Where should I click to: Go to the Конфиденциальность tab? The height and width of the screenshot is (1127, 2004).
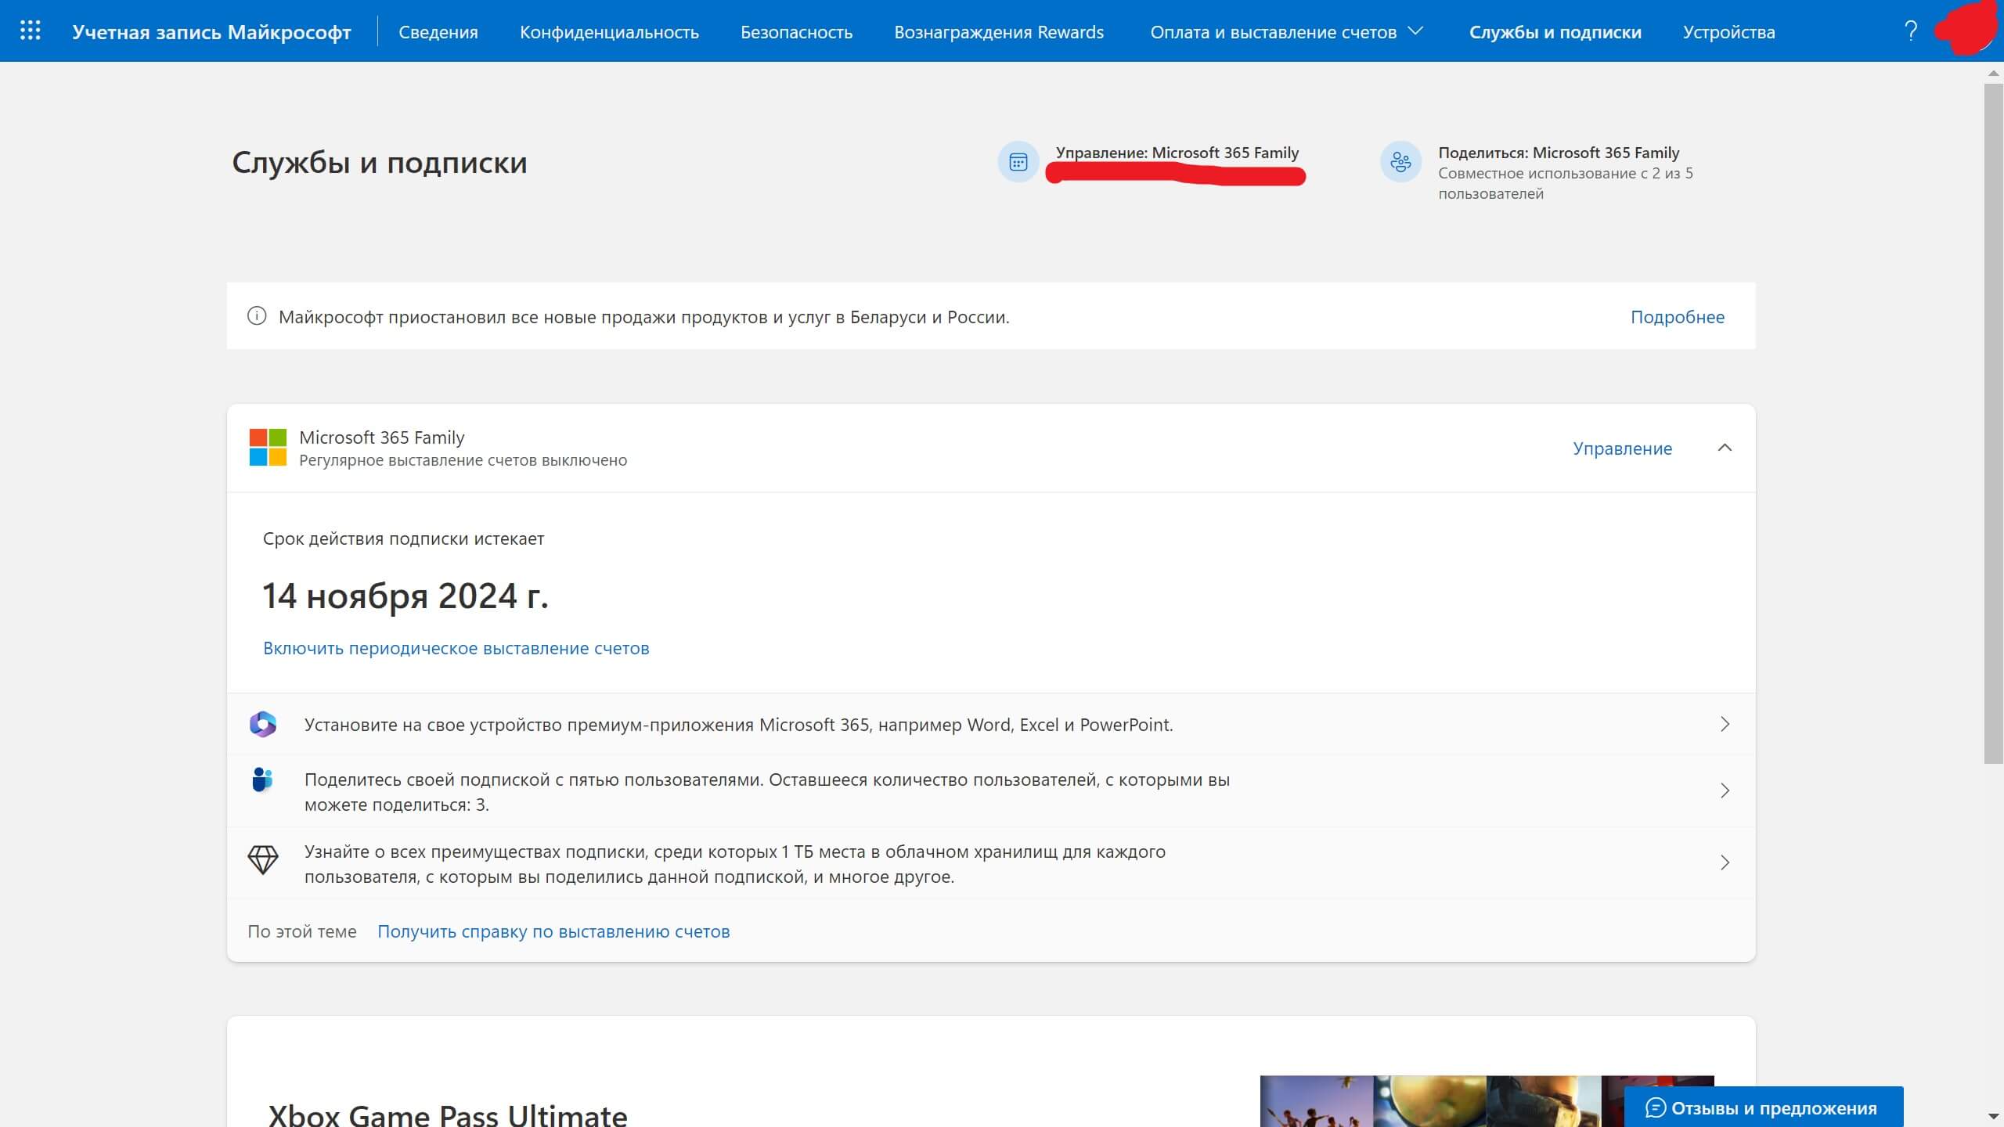tap(609, 32)
